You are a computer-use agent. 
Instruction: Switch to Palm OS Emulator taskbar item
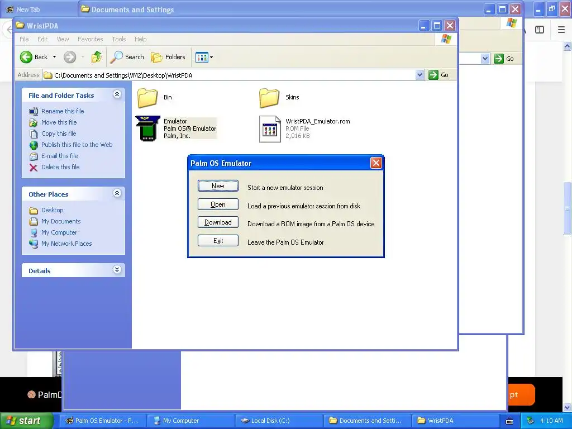point(103,421)
